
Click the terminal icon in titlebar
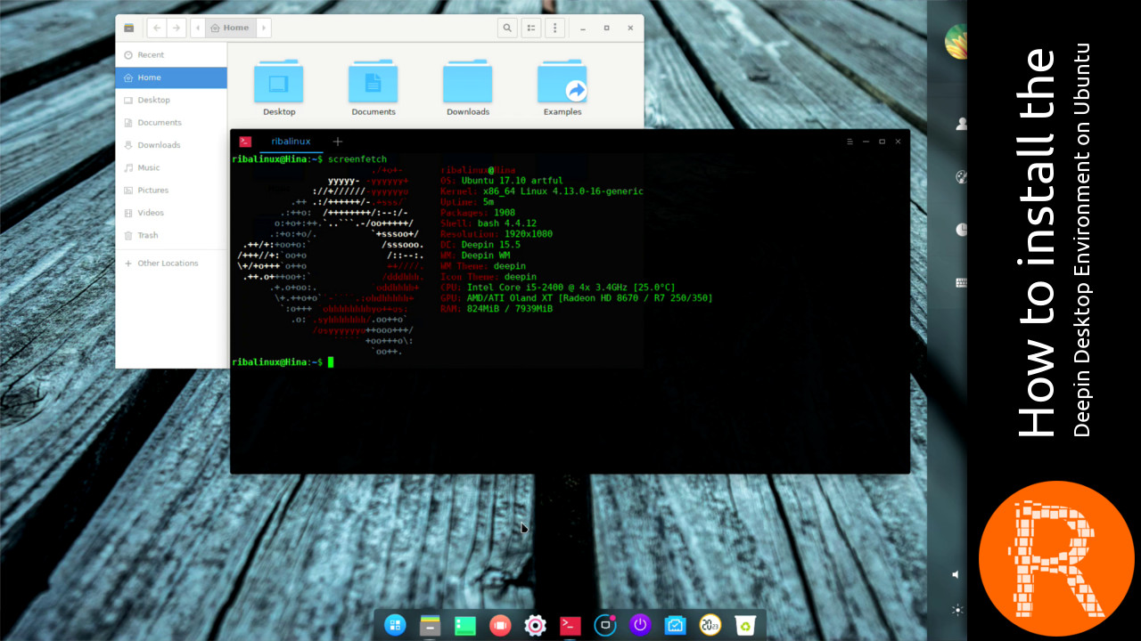tap(245, 142)
